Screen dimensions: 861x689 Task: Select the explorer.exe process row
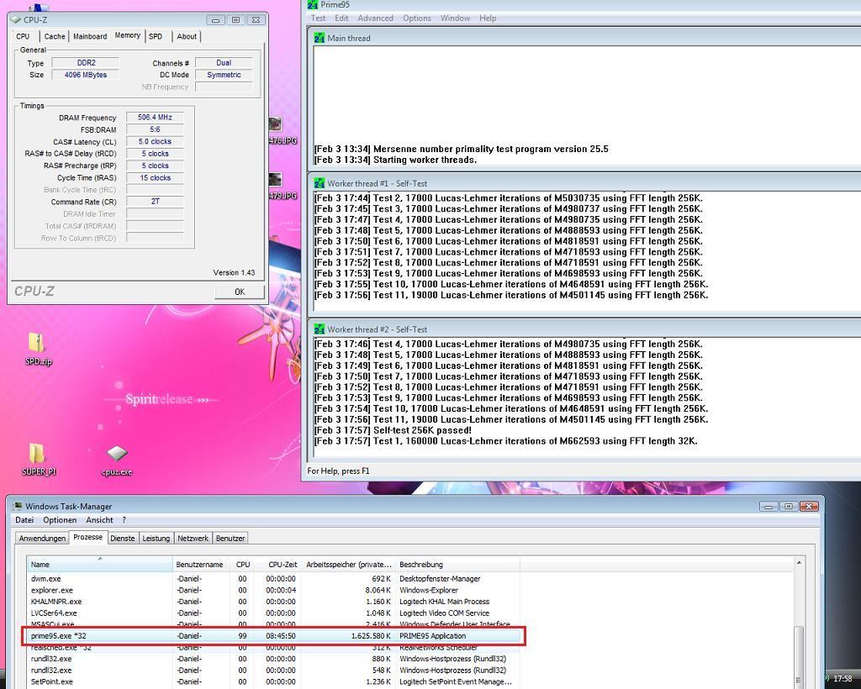[273, 590]
